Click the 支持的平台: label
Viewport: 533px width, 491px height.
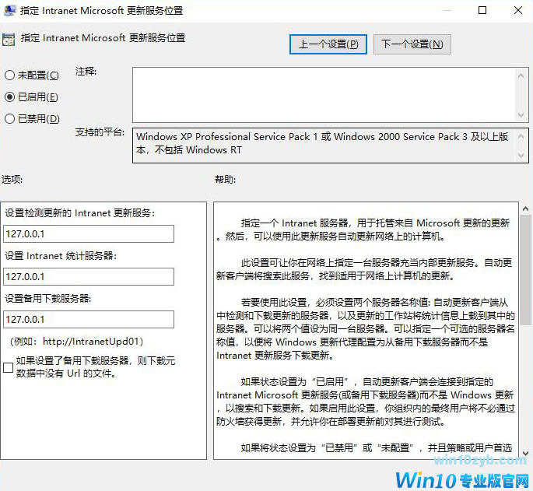pos(100,132)
